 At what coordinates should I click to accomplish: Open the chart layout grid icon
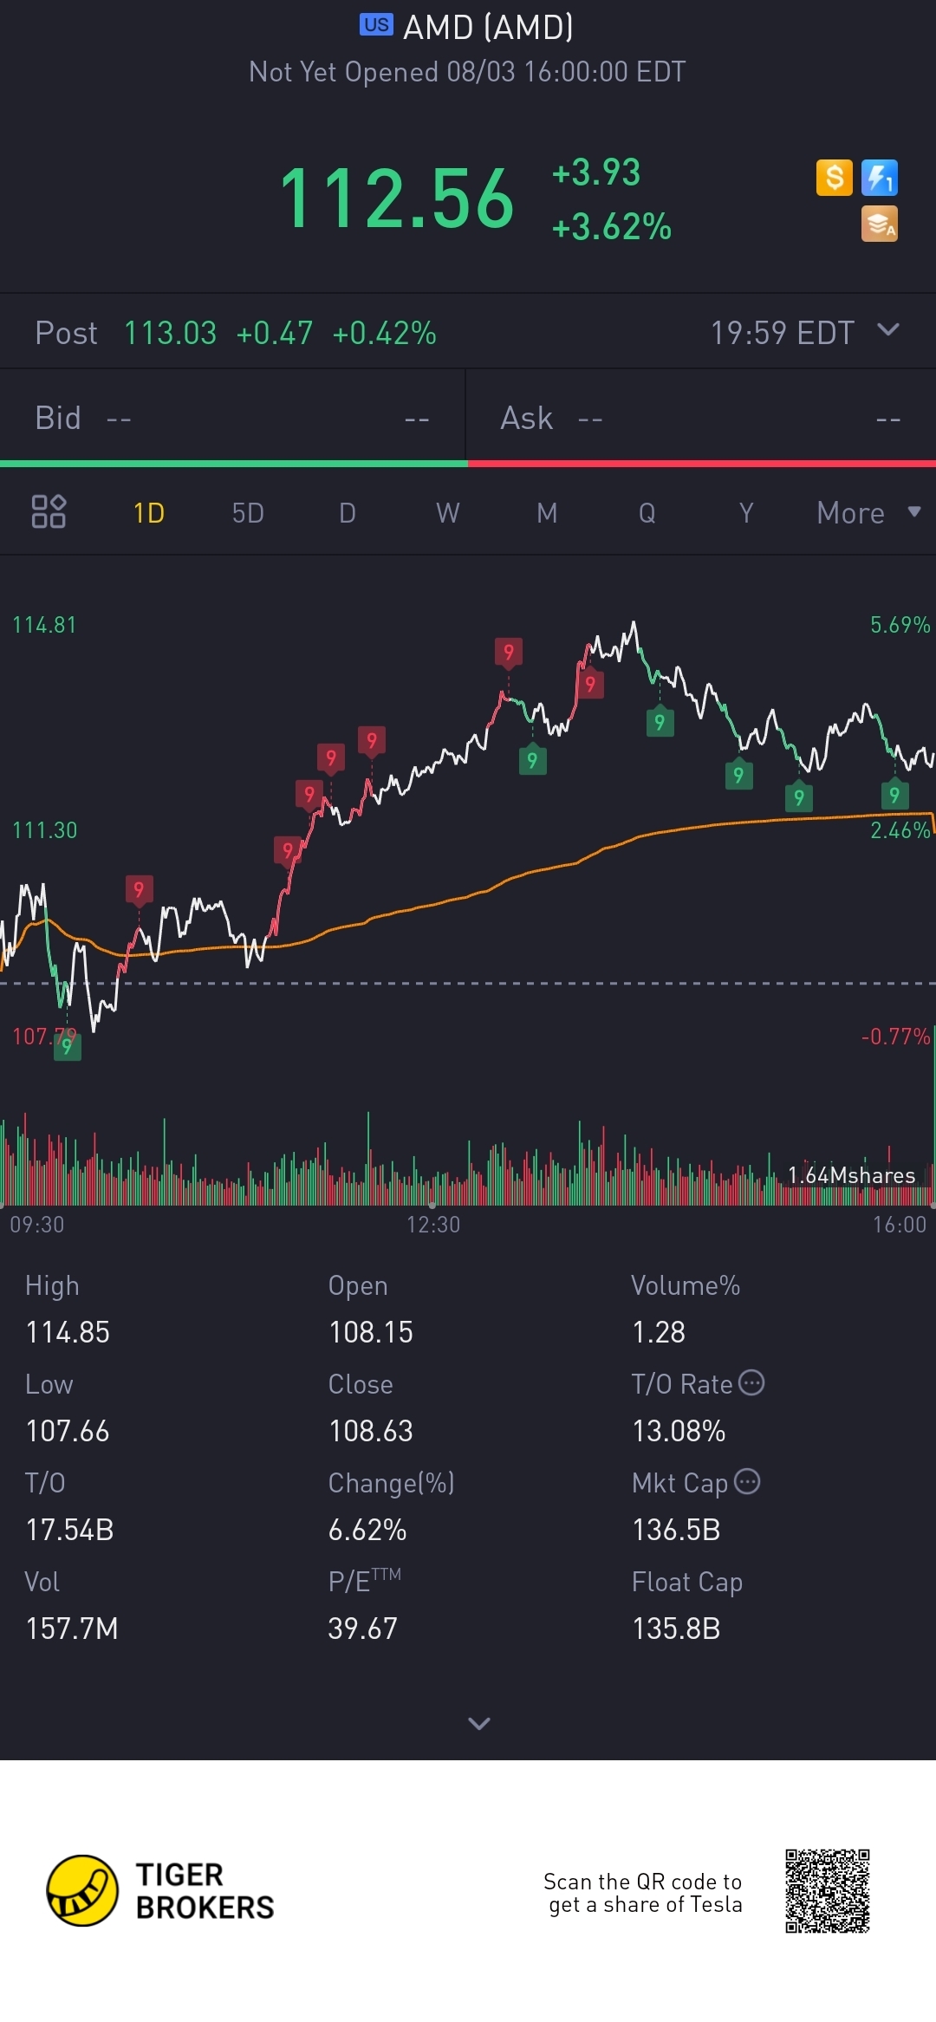pyautogui.click(x=49, y=511)
